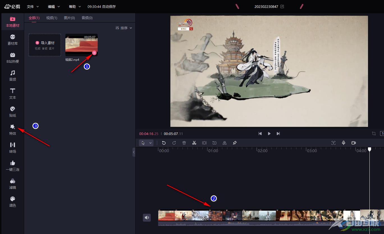This screenshot has height=234, width=384.
Task: Open the 音频 audio panel
Action: coord(13,76)
